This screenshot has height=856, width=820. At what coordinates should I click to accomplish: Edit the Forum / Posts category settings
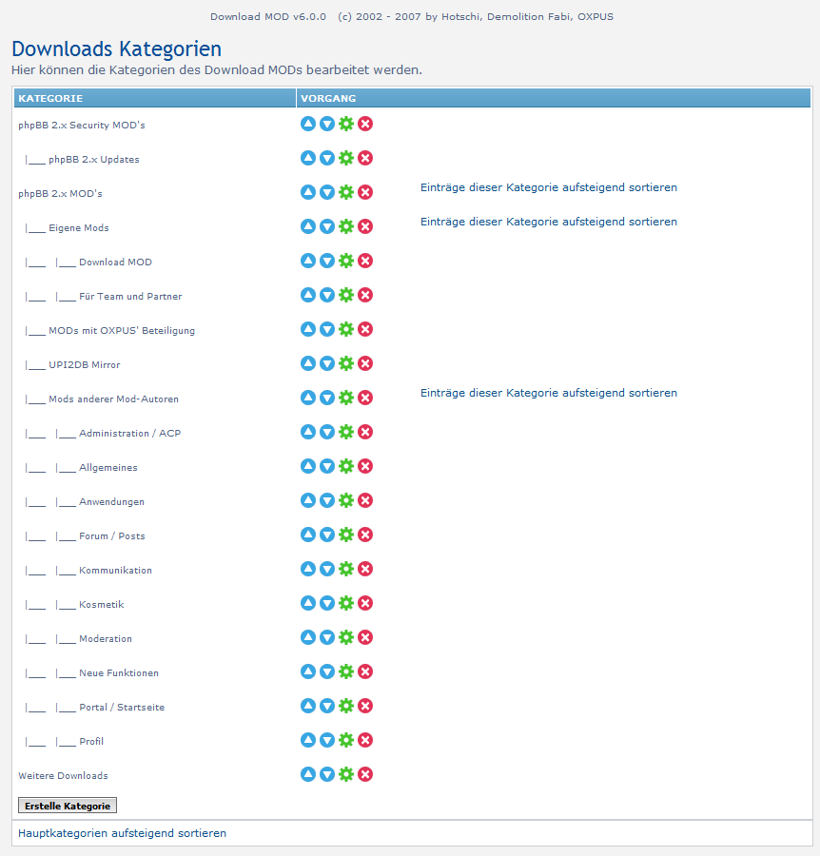pos(346,535)
